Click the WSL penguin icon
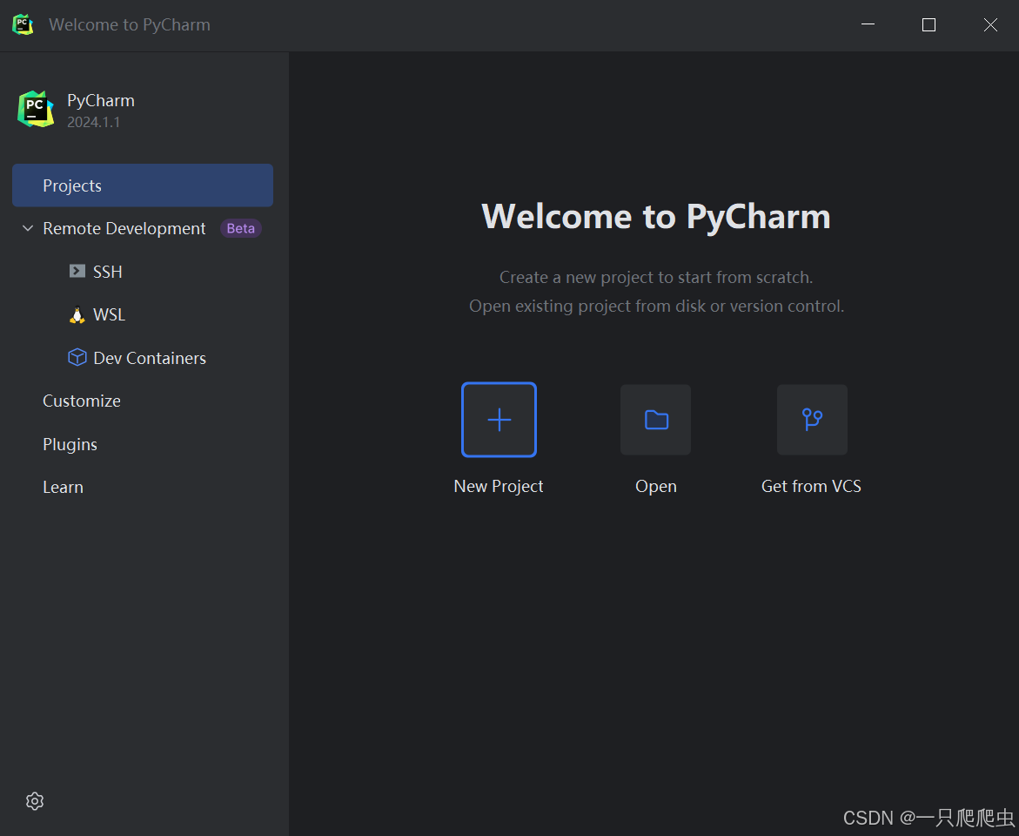Screen dimensions: 1019x836 tap(77, 315)
